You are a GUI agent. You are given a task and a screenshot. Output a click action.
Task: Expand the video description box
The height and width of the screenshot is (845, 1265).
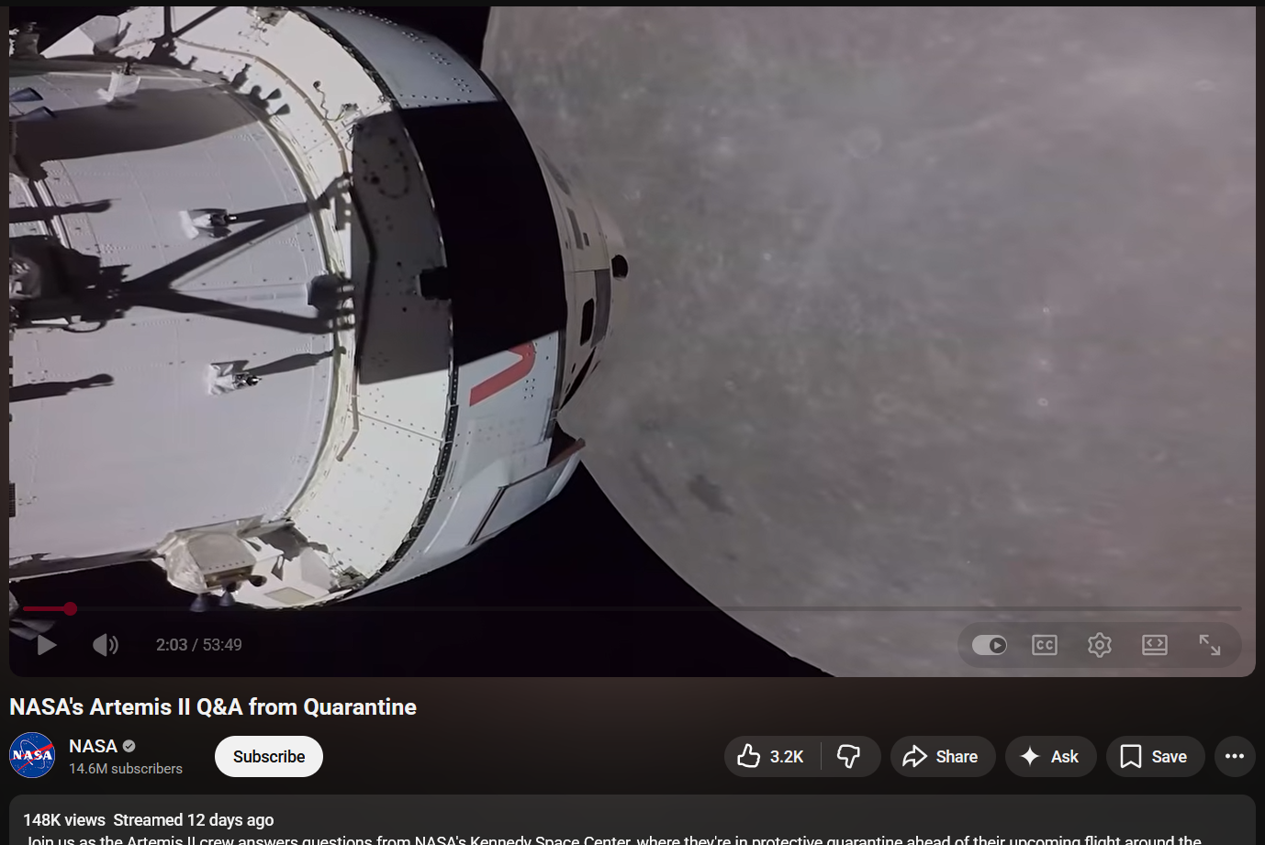(x=632, y=820)
